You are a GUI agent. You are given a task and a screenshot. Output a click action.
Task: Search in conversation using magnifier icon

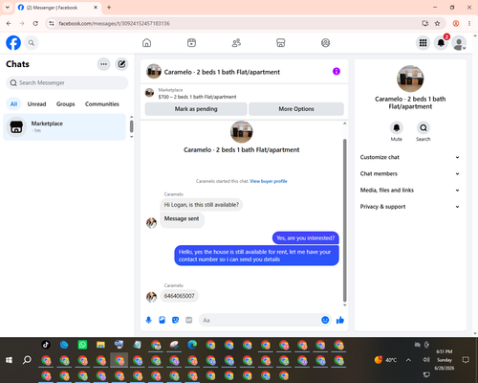pyautogui.click(x=424, y=128)
